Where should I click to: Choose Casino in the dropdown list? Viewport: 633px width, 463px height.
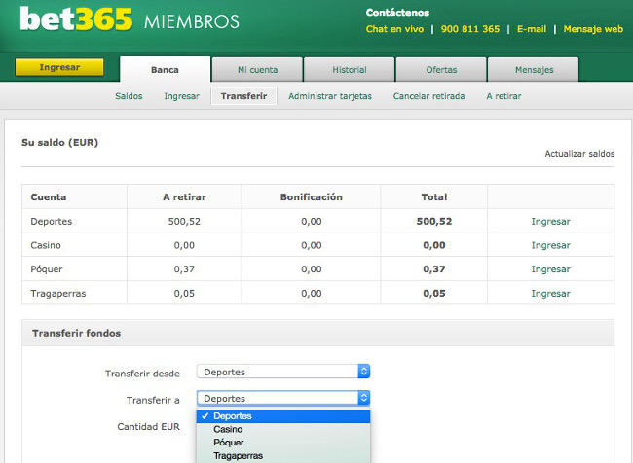tap(283, 430)
